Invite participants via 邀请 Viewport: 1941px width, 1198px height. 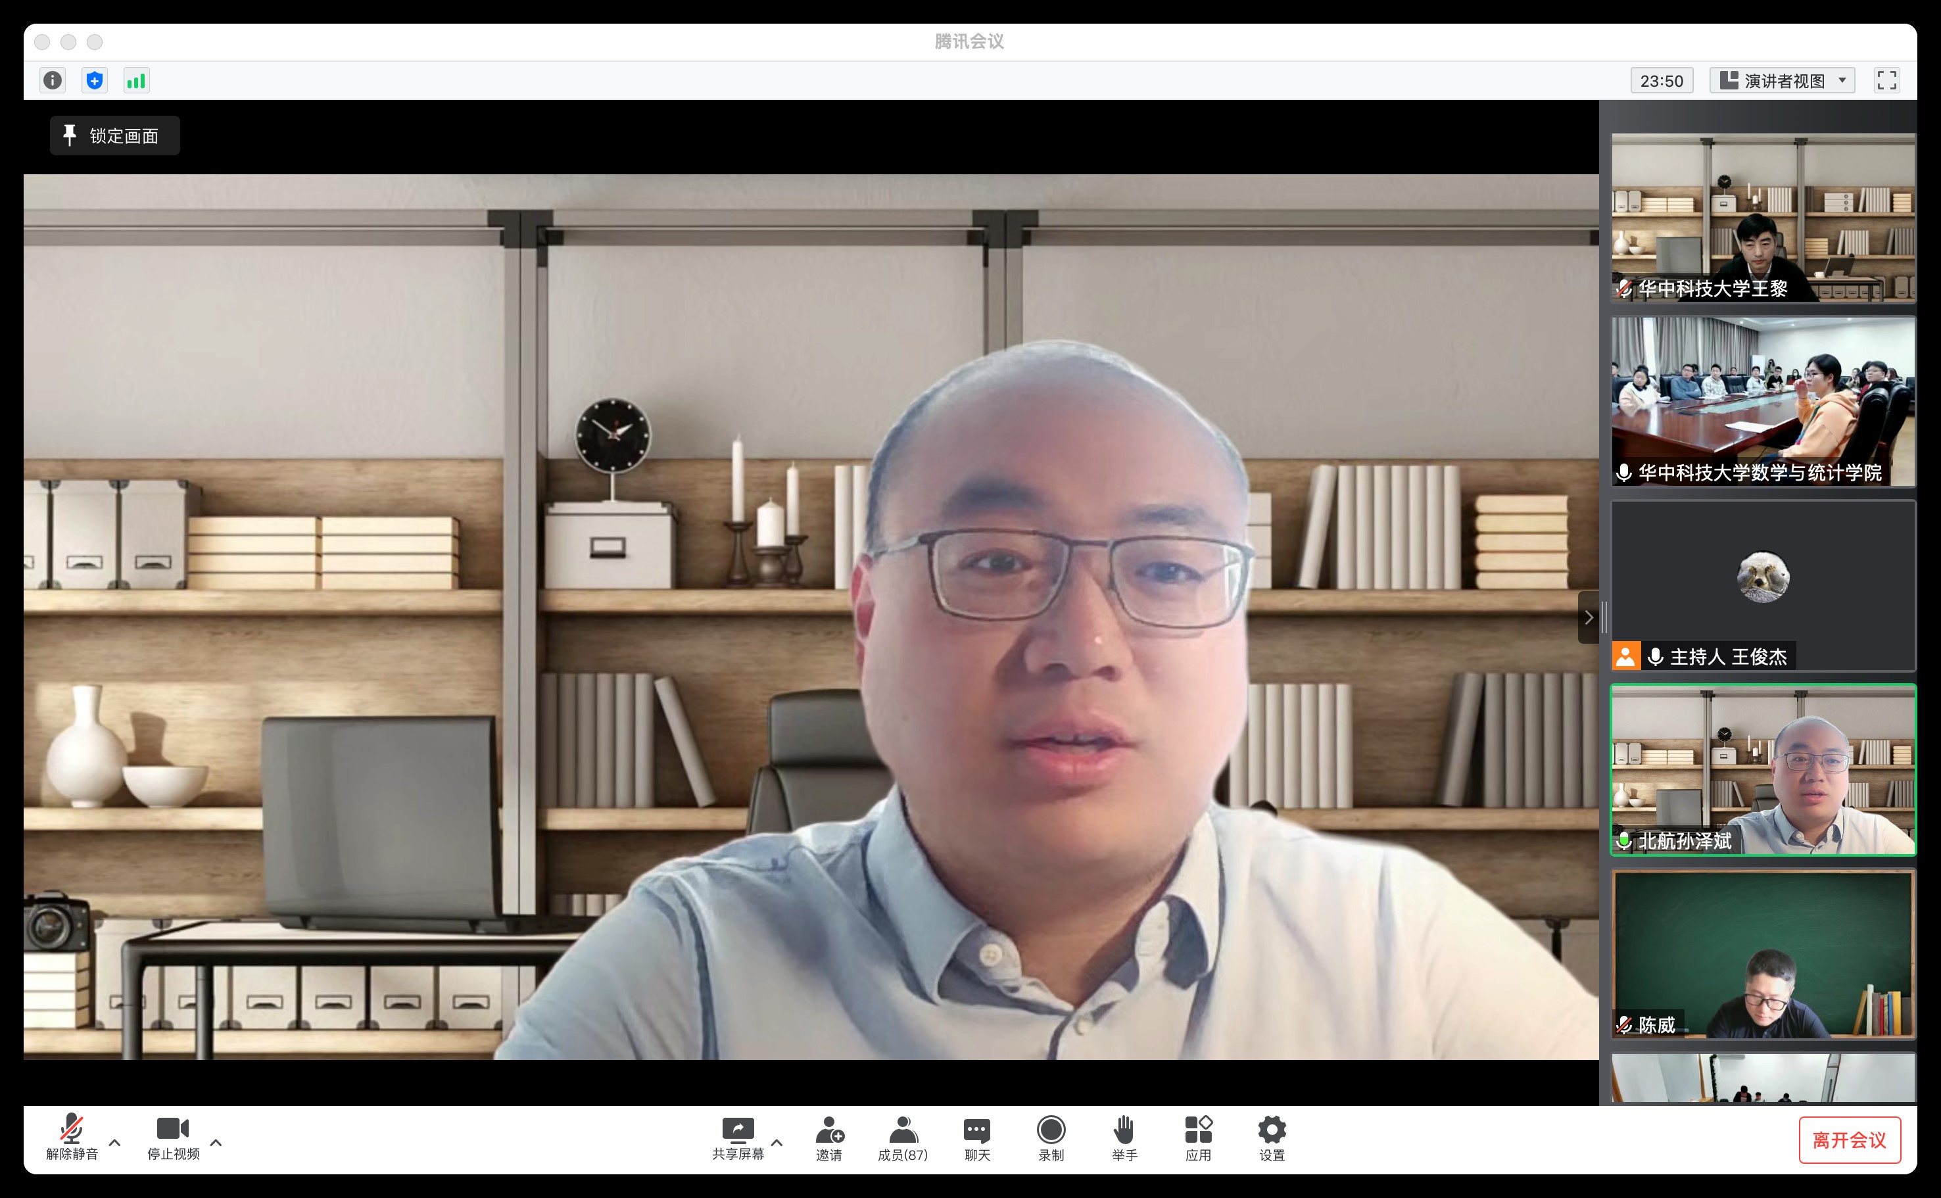[x=830, y=1139]
